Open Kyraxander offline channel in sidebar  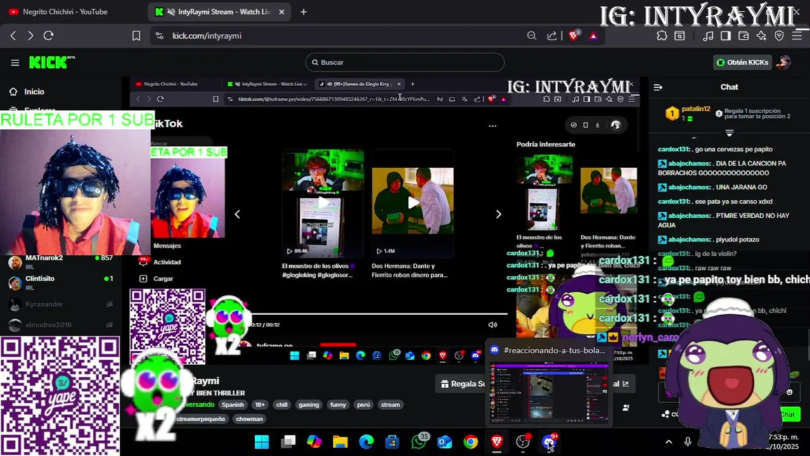click(61, 304)
